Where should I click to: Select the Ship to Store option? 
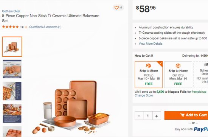[x=149, y=75]
